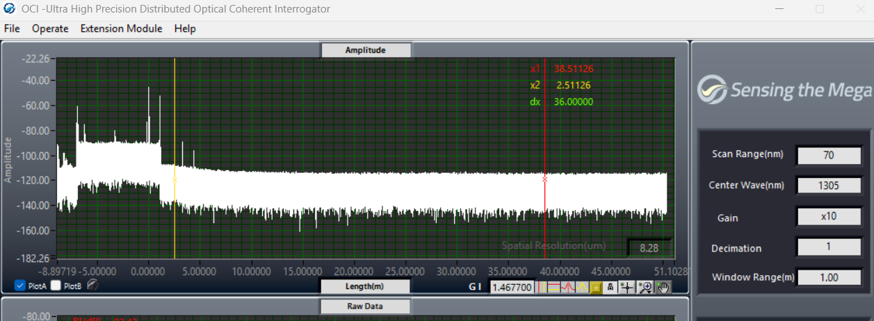Select the hand pan tool
874x321 pixels.
662,287
